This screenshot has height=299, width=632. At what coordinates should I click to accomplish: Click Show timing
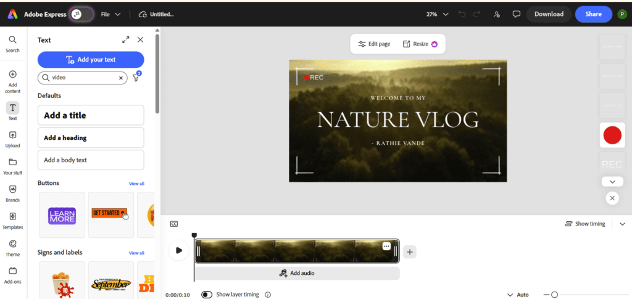point(585,224)
